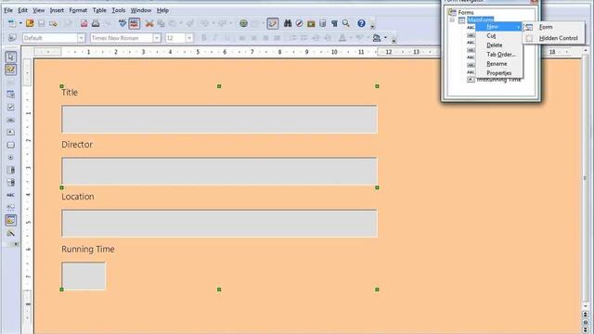This screenshot has height=334, width=594.
Task: Choose Tab Order in the context menu
Action: (x=499, y=55)
